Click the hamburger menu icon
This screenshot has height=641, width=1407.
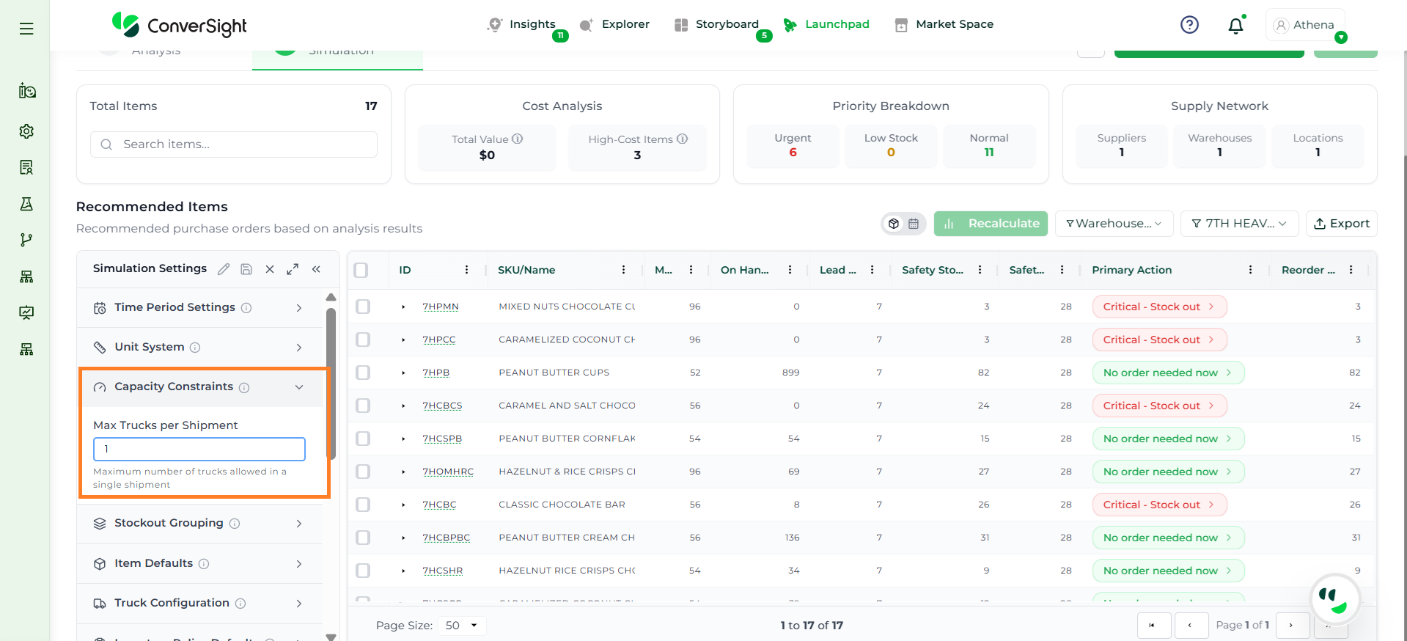pyautogui.click(x=26, y=29)
